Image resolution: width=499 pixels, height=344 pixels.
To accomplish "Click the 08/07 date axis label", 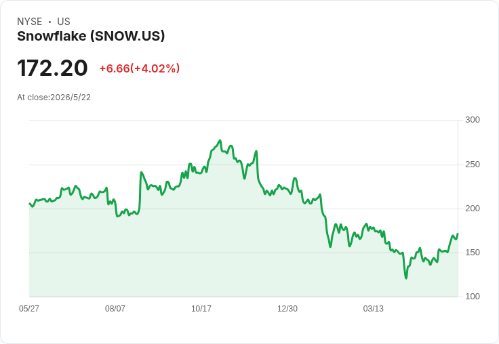I will (115, 308).
